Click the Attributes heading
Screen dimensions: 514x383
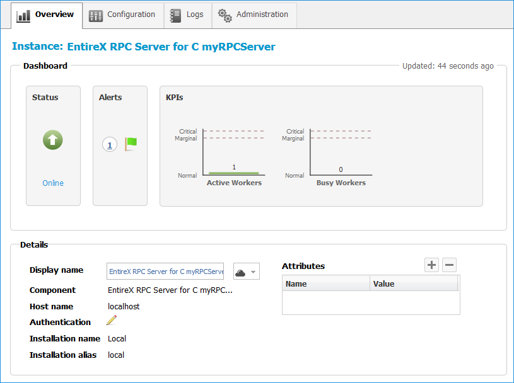[303, 266]
